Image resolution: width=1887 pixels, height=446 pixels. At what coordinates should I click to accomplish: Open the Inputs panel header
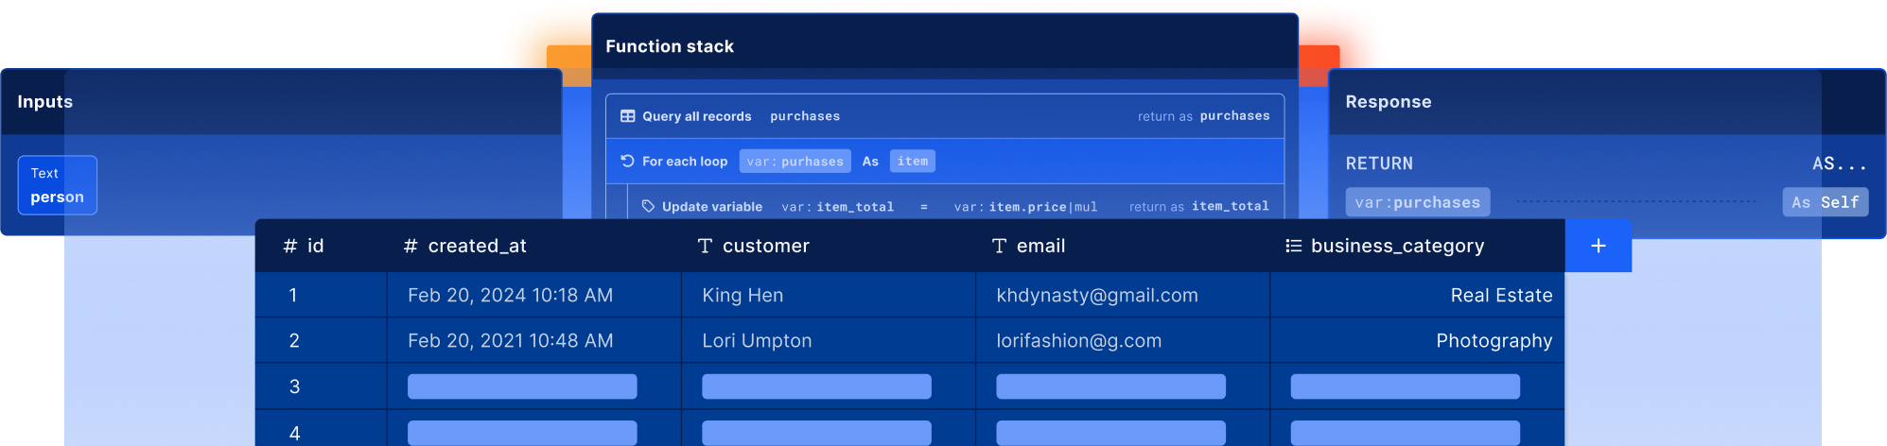click(45, 102)
